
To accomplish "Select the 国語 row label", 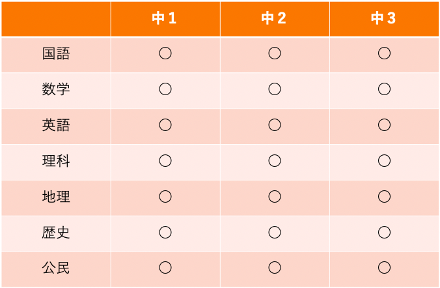I will 56,53.
